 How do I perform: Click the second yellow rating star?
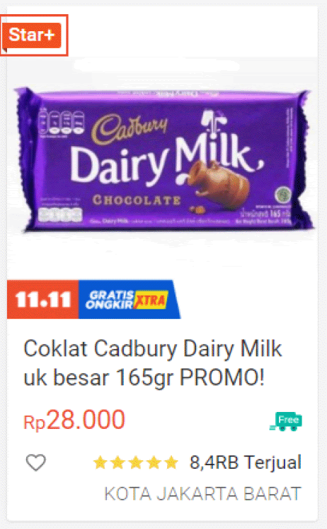click(x=118, y=462)
